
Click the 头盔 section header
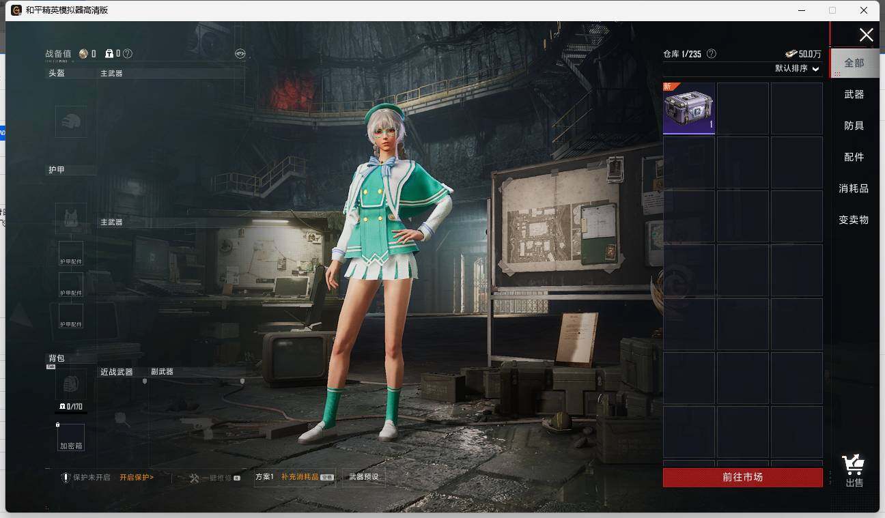pyautogui.click(x=57, y=73)
